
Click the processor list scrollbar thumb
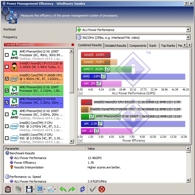[x=72, y=73]
